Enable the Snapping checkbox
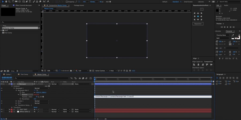241x120 pixels. (67, 2)
